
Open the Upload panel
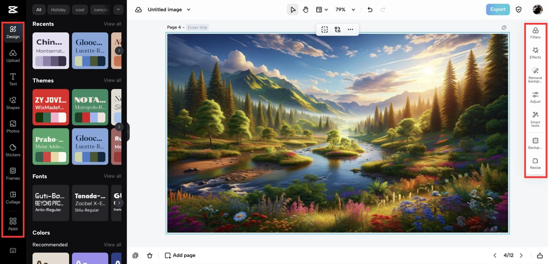[13, 56]
